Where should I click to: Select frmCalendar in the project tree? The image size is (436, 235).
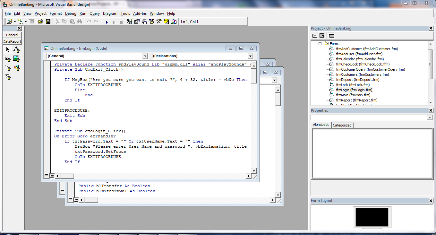point(360,59)
